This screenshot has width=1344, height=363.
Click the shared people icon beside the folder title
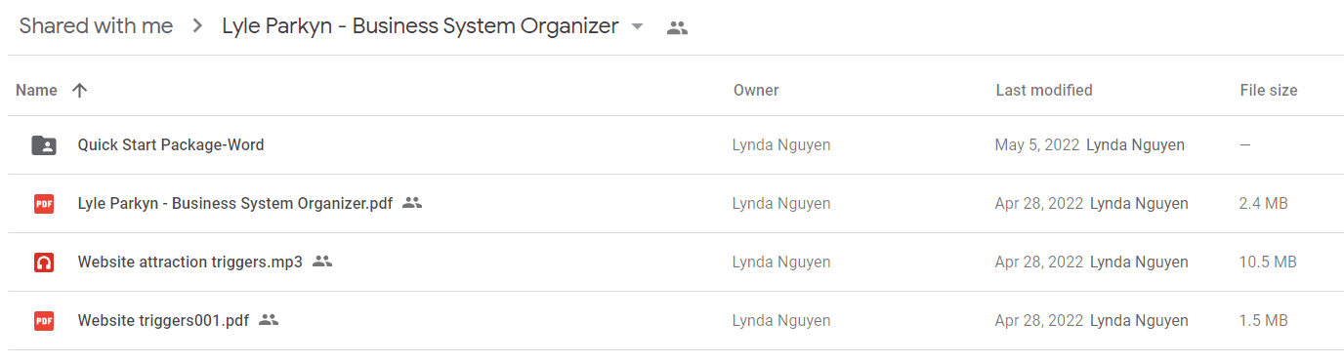(677, 28)
